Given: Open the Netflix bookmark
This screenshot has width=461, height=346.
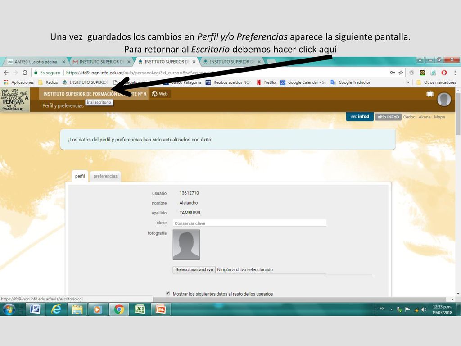Looking at the screenshot, I should click(267, 82).
